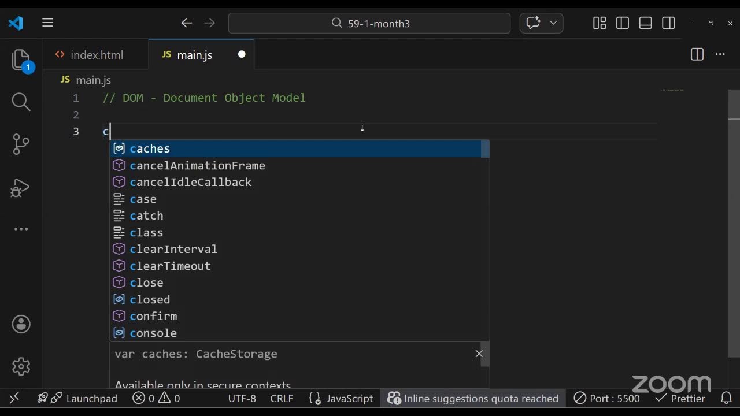This screenshot has height=416, width=740.
Task: Click line number 2 in gutter
Action: (x=76, y=114)
